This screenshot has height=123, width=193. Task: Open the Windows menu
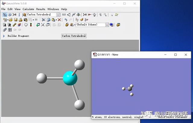tap(53, 9)
